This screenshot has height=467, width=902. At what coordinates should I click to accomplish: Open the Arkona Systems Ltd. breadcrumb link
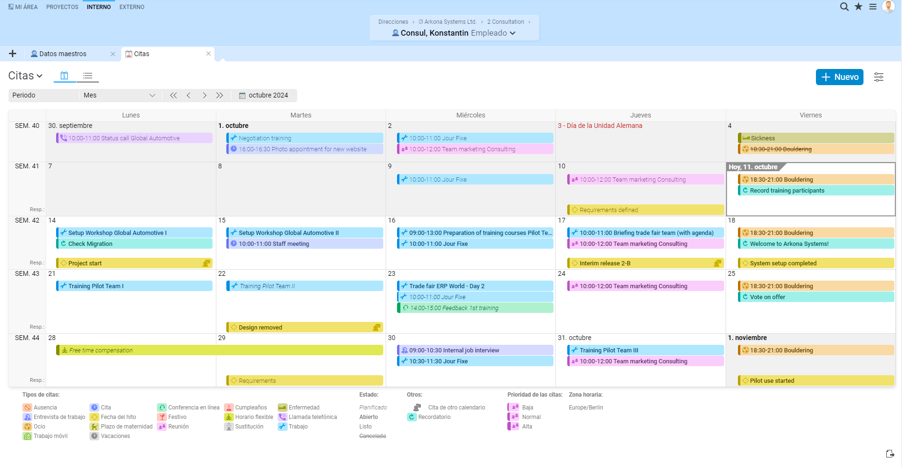(x=450, y=22)
